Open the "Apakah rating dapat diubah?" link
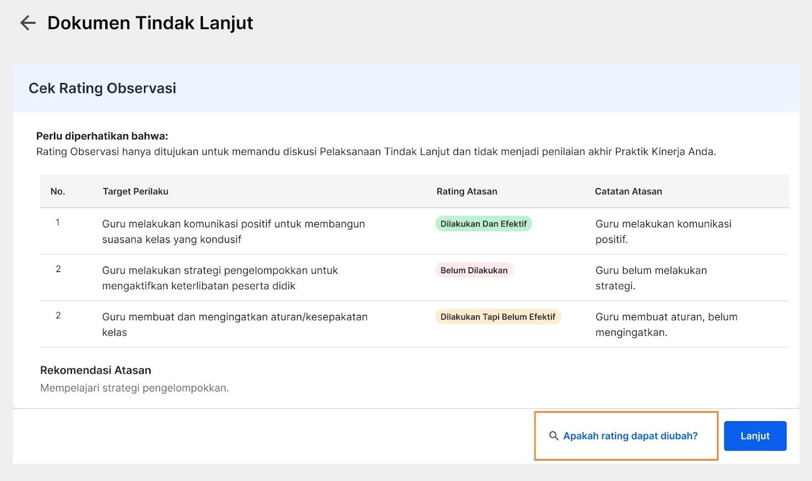 (630, 436)
